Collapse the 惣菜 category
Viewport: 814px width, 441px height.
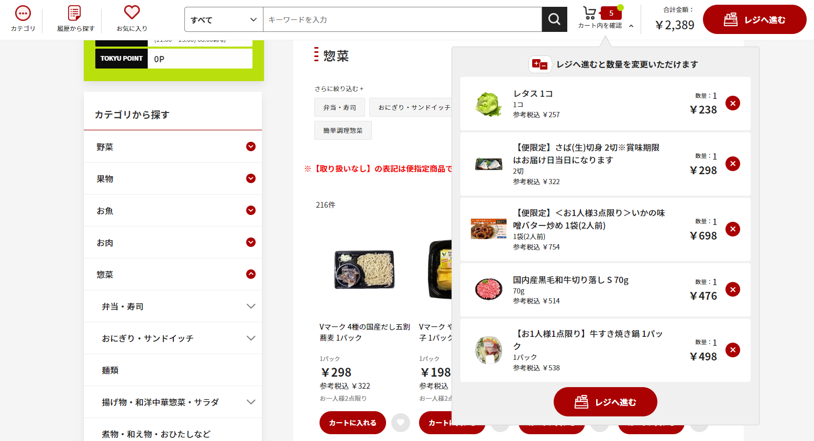tap(250, 275)
